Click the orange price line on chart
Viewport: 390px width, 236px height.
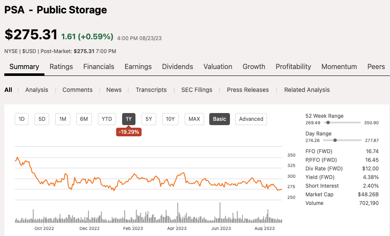click(148, 179)
